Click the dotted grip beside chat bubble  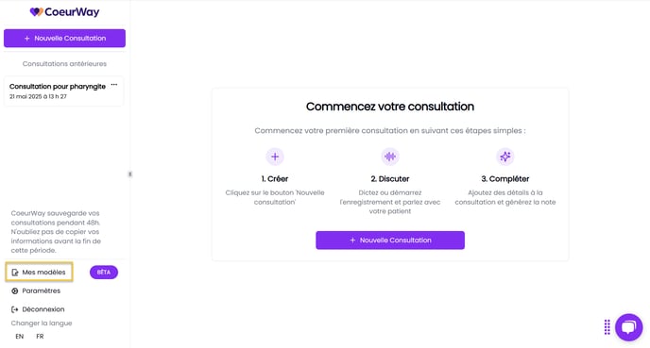(607, 327)
